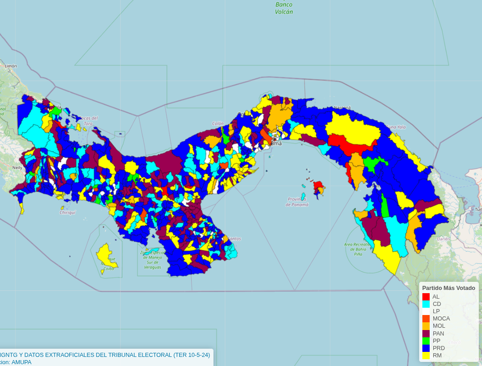Click the 'Provincia de Panamá' map label

click(297, 202)
